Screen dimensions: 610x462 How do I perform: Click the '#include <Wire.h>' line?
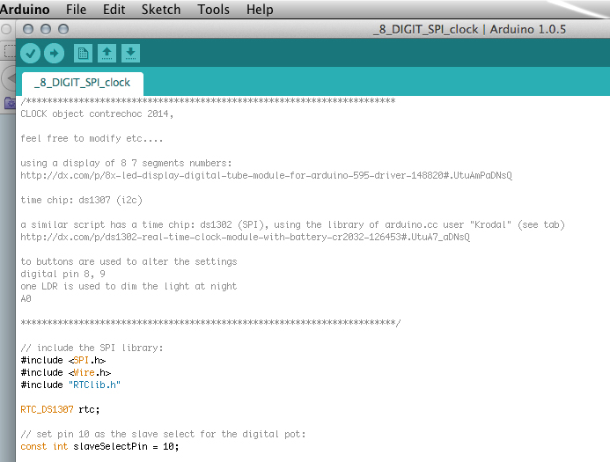[66, 372]
